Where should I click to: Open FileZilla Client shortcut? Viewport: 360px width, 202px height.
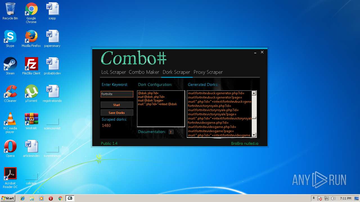(x=31, y=66)
